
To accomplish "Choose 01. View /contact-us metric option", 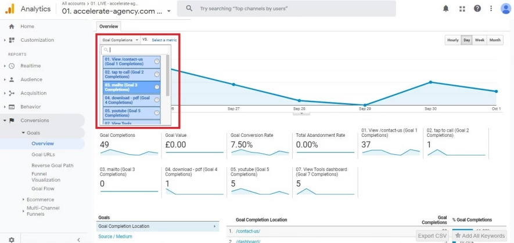I will (132, 61).
